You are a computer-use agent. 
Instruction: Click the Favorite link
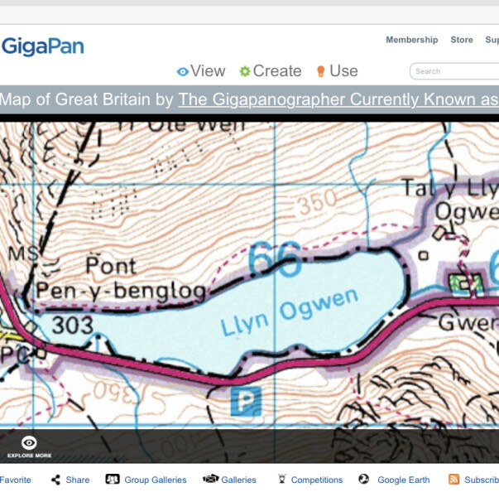[x=15, y=480]
